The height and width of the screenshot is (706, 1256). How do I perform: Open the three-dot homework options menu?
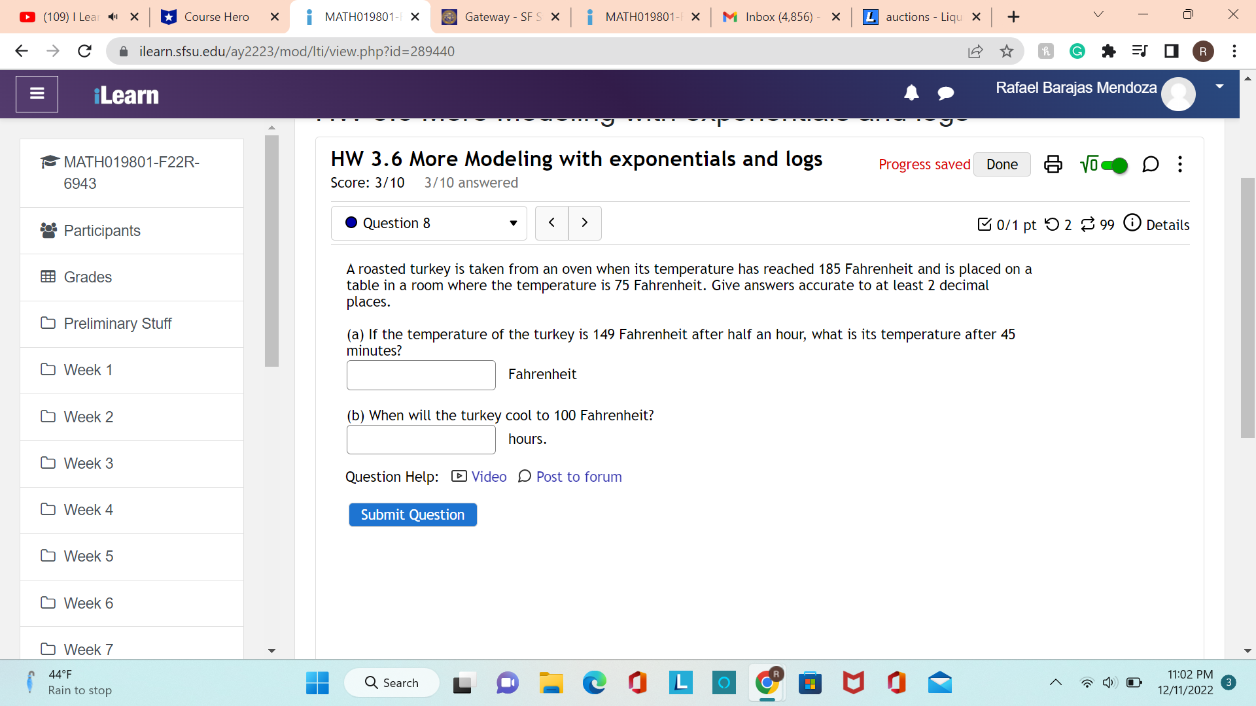pyautogui.click(x=1180, y=164)
